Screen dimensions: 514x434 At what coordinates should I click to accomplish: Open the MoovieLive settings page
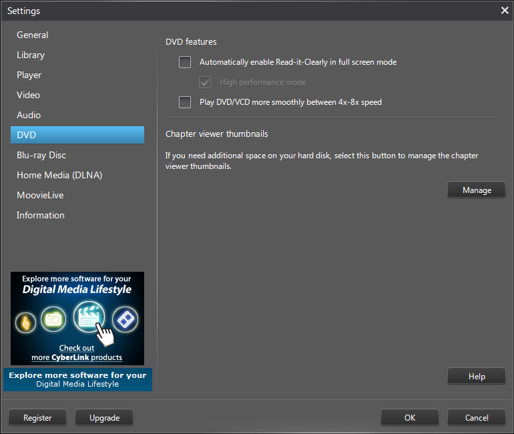(x=40, y=195)
